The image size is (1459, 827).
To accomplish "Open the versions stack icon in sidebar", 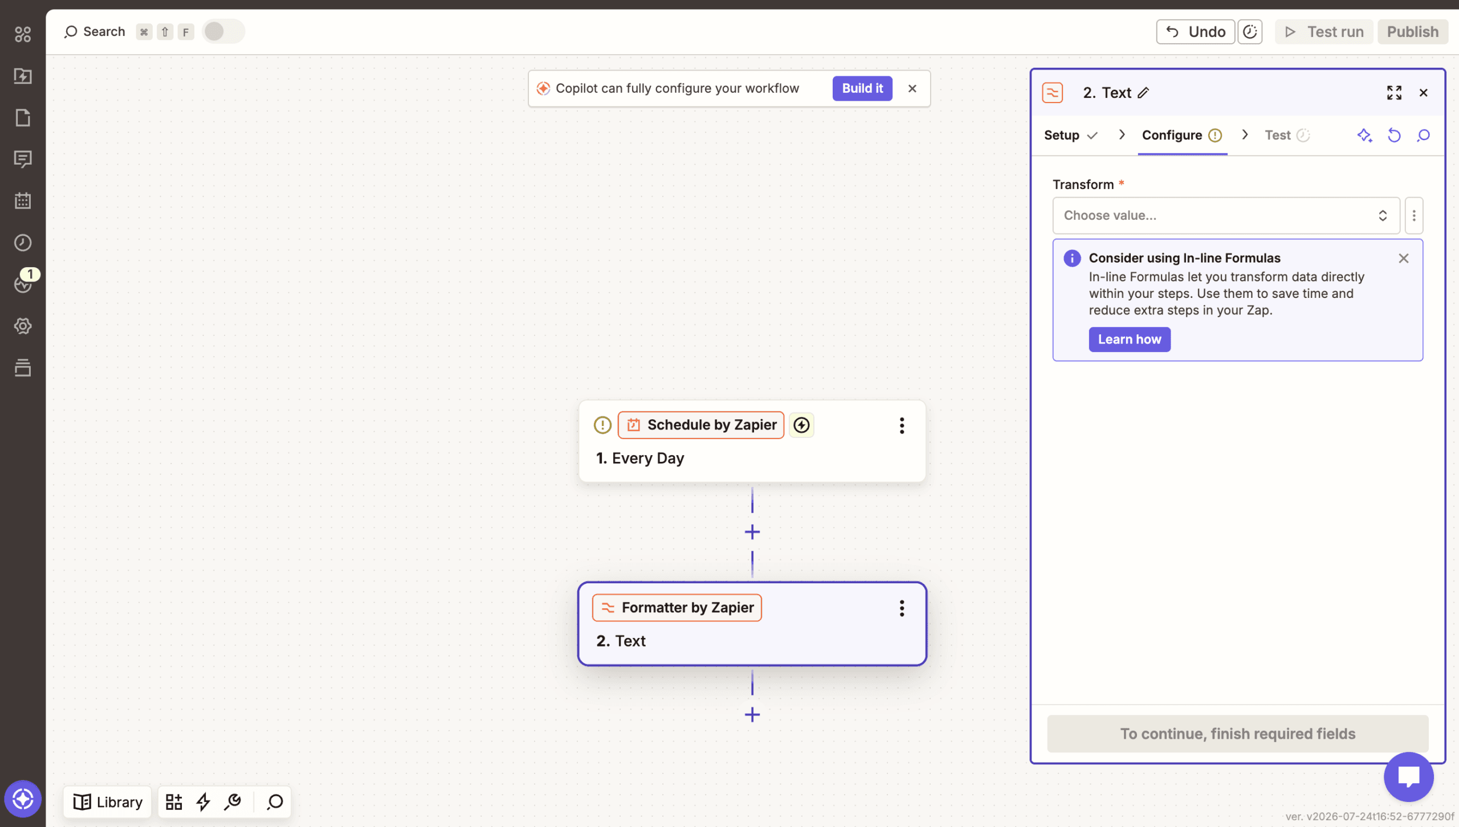I will (x=23, y=367).
